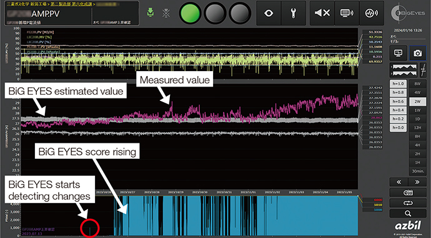Click the green status indicator light
The height and width of the screenshot is (238, 431).
[x=190, y=13]
